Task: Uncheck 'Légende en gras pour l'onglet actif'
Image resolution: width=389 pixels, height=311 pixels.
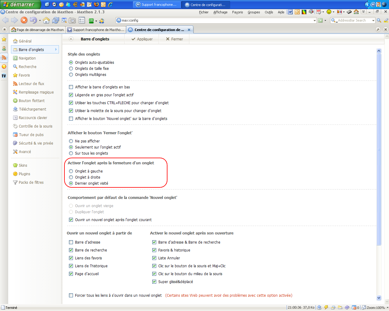Action: (x=71, y=95)
